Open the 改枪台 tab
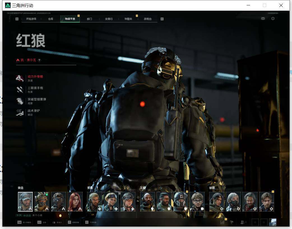The image size is (292, 229). (x=148, y=19)
